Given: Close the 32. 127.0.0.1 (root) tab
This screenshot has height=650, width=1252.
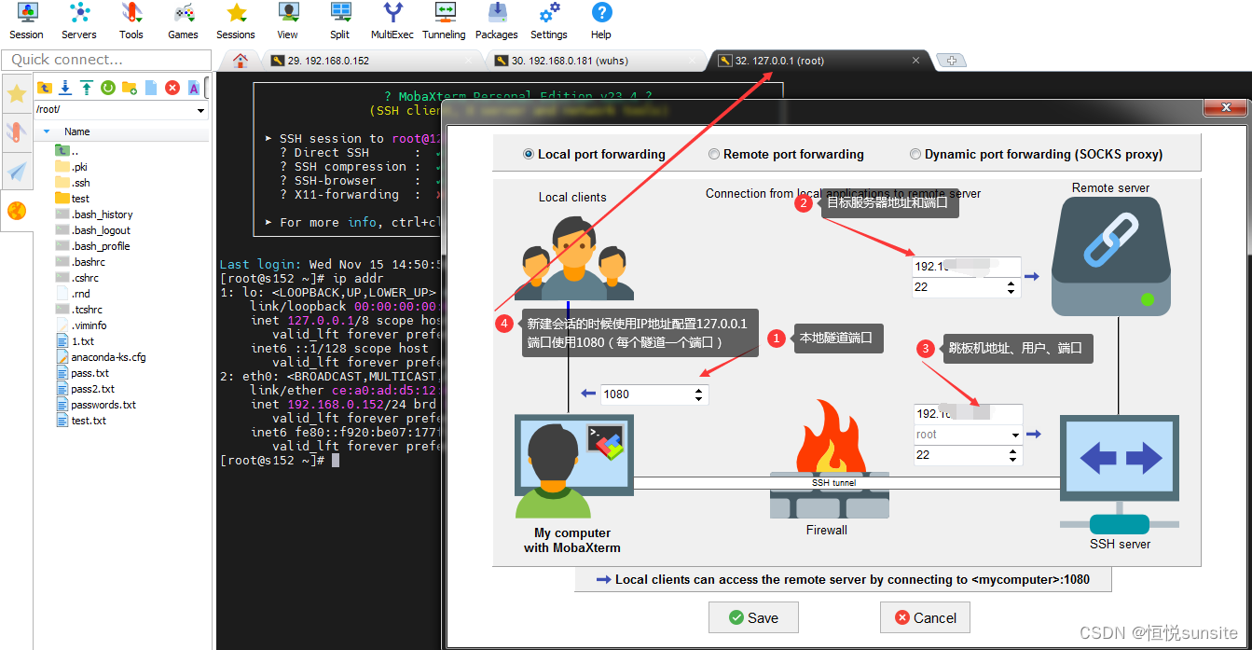Looking at the screenshot, I should tap(916, 61).
